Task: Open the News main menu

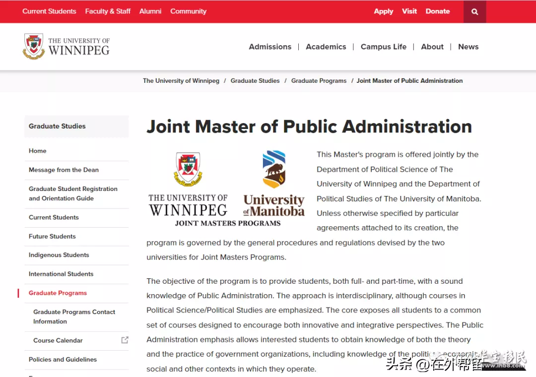Action: tap(469, 47)
